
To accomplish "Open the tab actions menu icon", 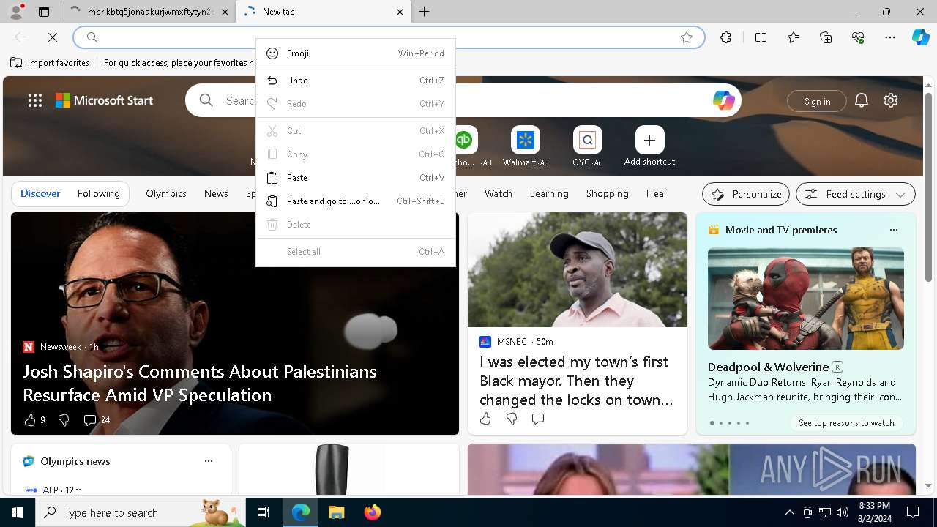I will point(44,12).
